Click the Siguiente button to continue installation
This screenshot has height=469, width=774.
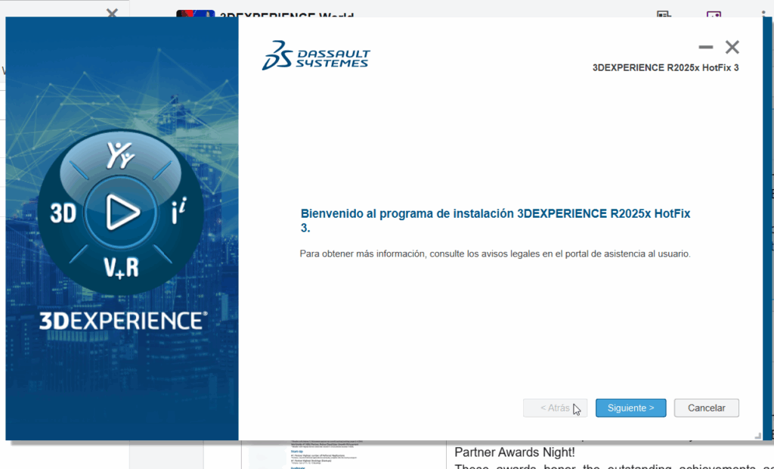coord(630,408)
